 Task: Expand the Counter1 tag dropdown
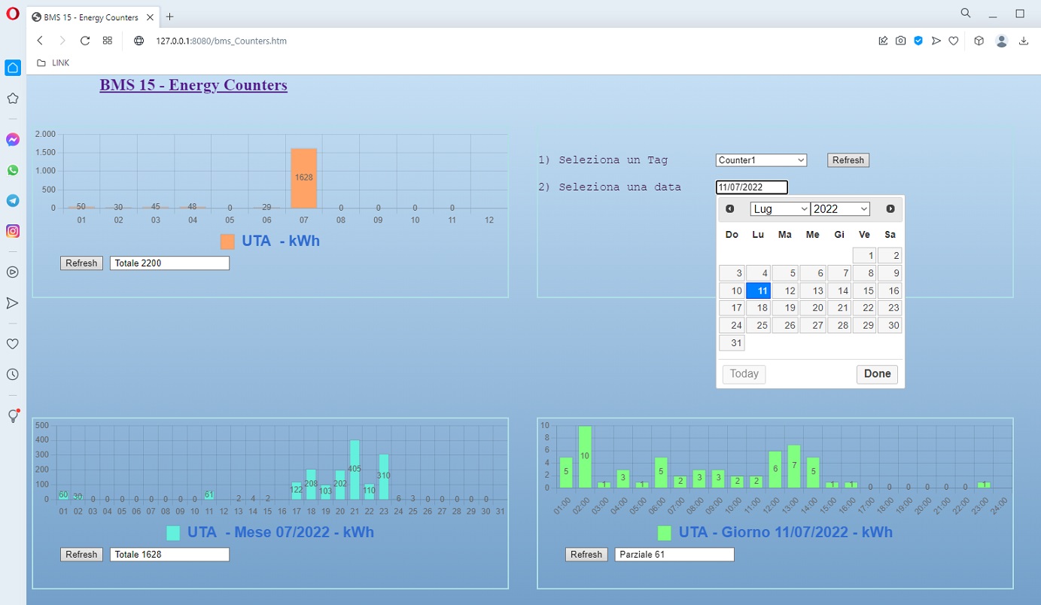tap(761, 160)
